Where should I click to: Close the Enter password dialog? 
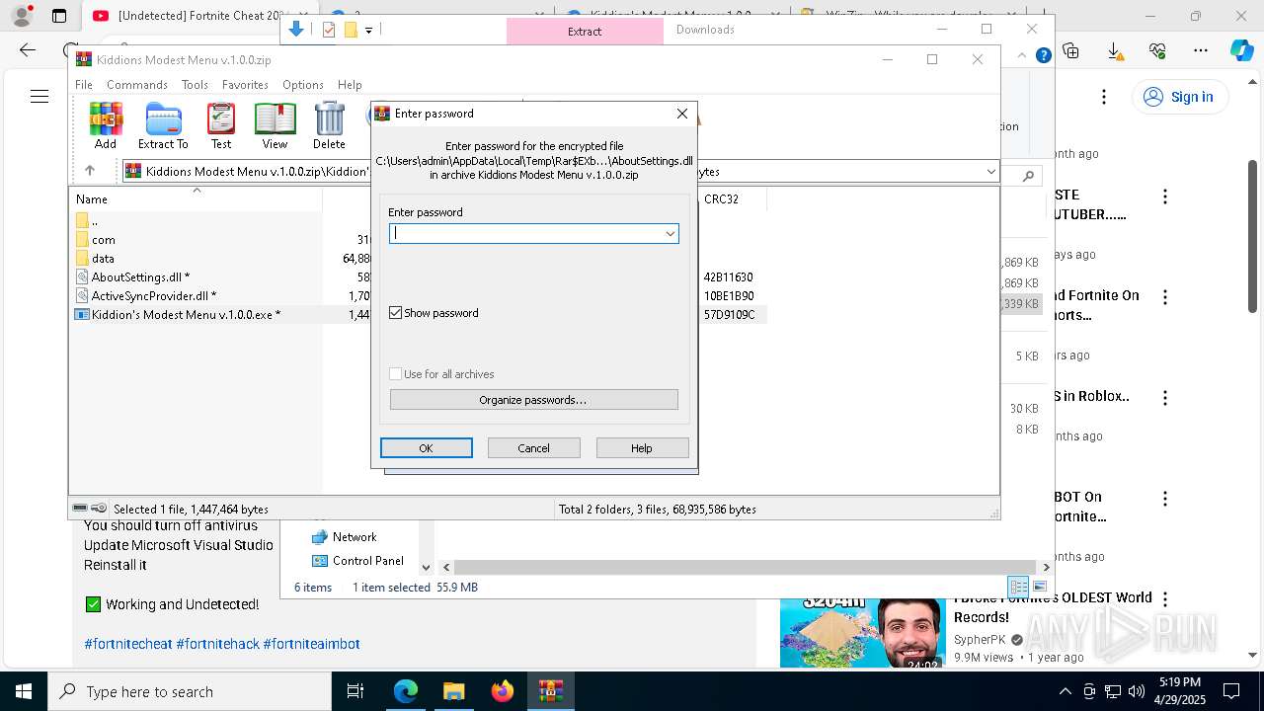click(681, 114)
